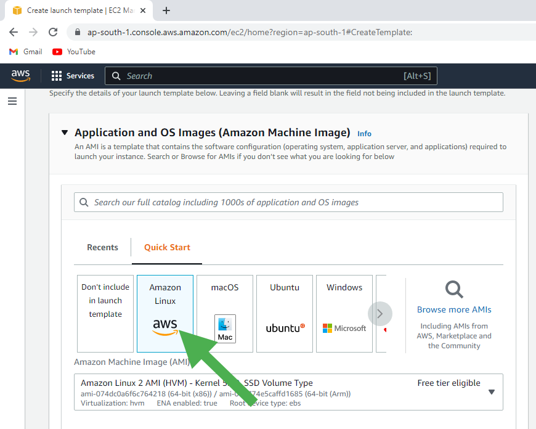Screen dimensions: 536x429
Task: Switch to the Recents tab
Action: point(102,247)
